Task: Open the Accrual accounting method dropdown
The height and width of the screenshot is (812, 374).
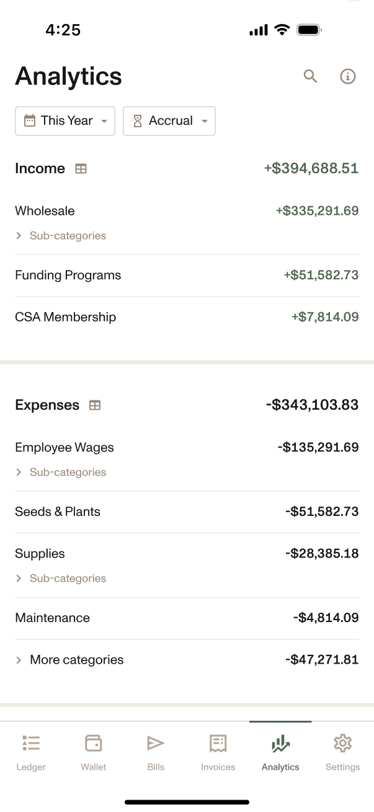Action: (x=169, y=120)
